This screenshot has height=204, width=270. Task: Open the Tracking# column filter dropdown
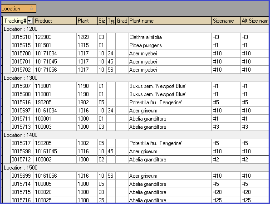coord(30,21)
